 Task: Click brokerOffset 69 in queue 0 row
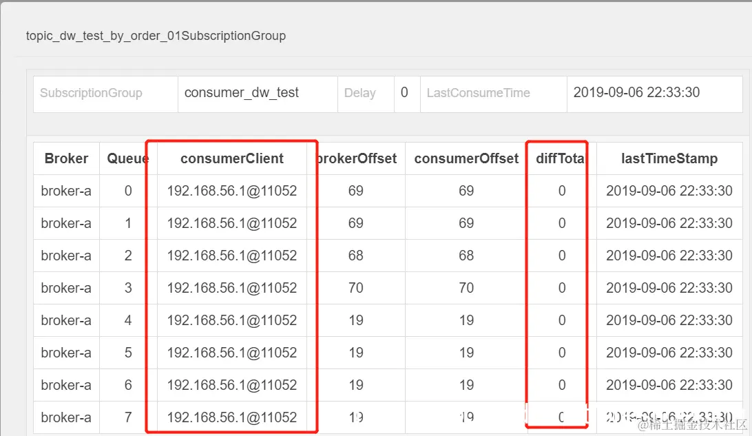[x=356, y=191]
